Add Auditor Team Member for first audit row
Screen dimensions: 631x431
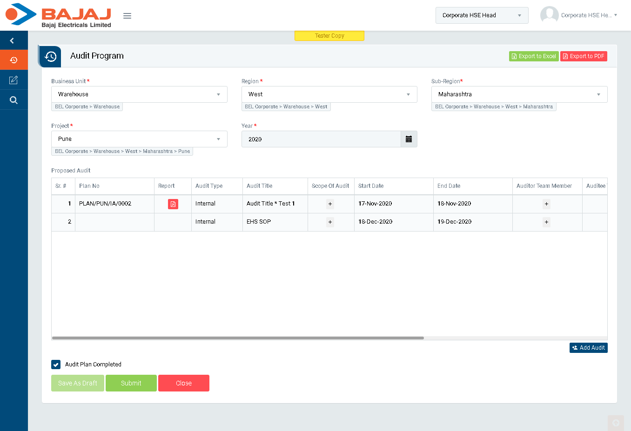(x=546, y=204)
